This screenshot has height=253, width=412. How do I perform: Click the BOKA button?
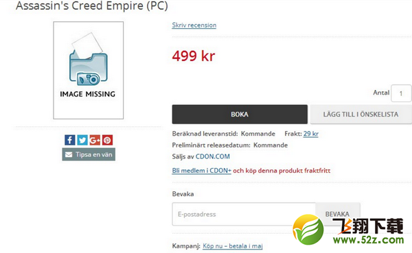[240, 115]
